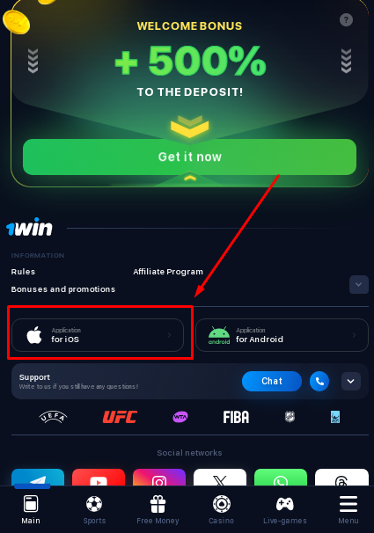374x533 pixels.
Task: Expand the Support panel dropdown arrow
Action: (351, 381)
